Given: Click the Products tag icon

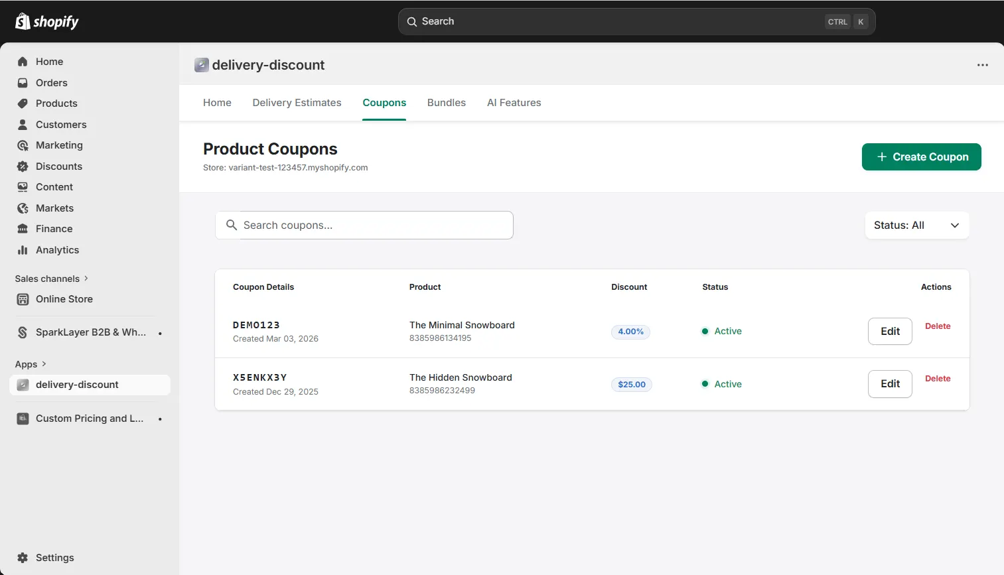Looking at the screenshot, I should coord(23,103).
